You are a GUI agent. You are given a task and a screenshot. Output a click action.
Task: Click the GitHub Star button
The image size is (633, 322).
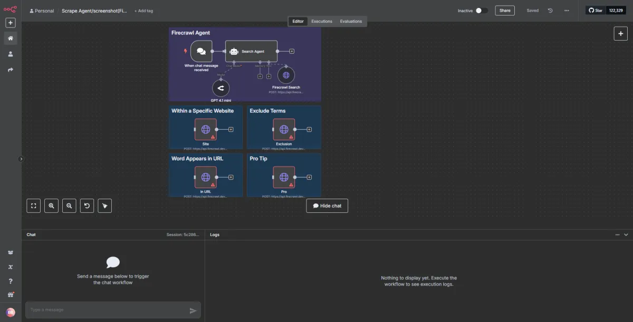point(596,11)
